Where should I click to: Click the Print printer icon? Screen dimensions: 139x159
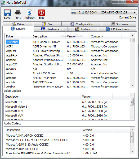click(18, 13)
